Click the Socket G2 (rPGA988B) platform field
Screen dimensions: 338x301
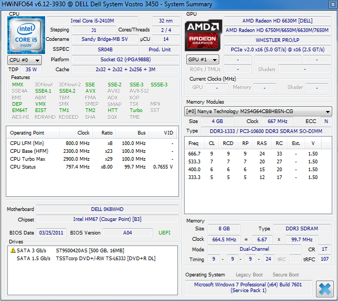[x=126, y=60]
